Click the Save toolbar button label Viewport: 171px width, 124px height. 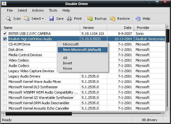[x=60, y=19]
